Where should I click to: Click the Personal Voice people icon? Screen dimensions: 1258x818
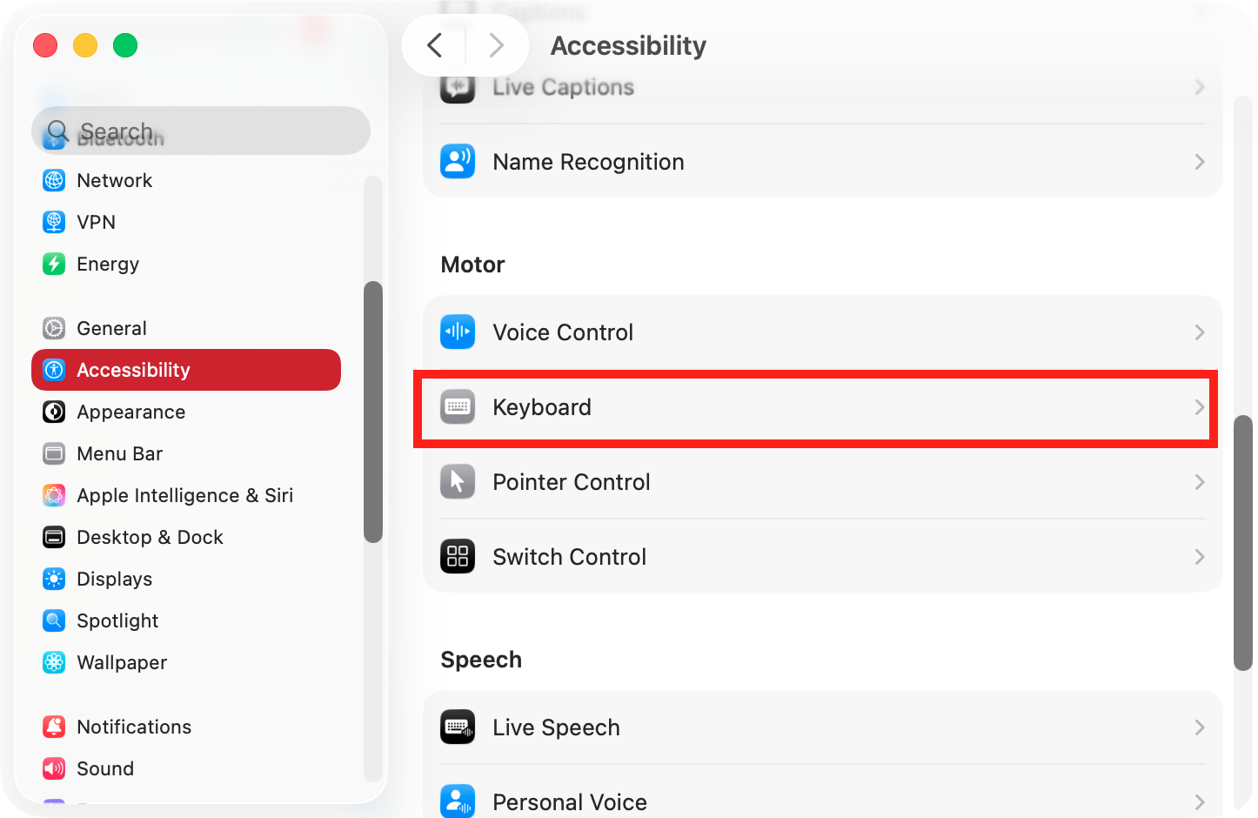458,801
